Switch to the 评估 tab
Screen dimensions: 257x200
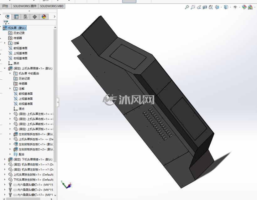point(5,6)
